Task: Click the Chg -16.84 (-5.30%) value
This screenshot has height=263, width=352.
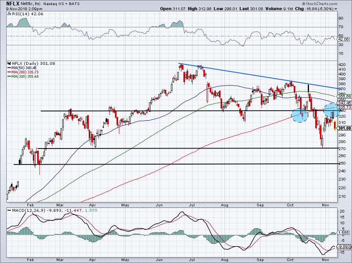Action: [314, 9]
